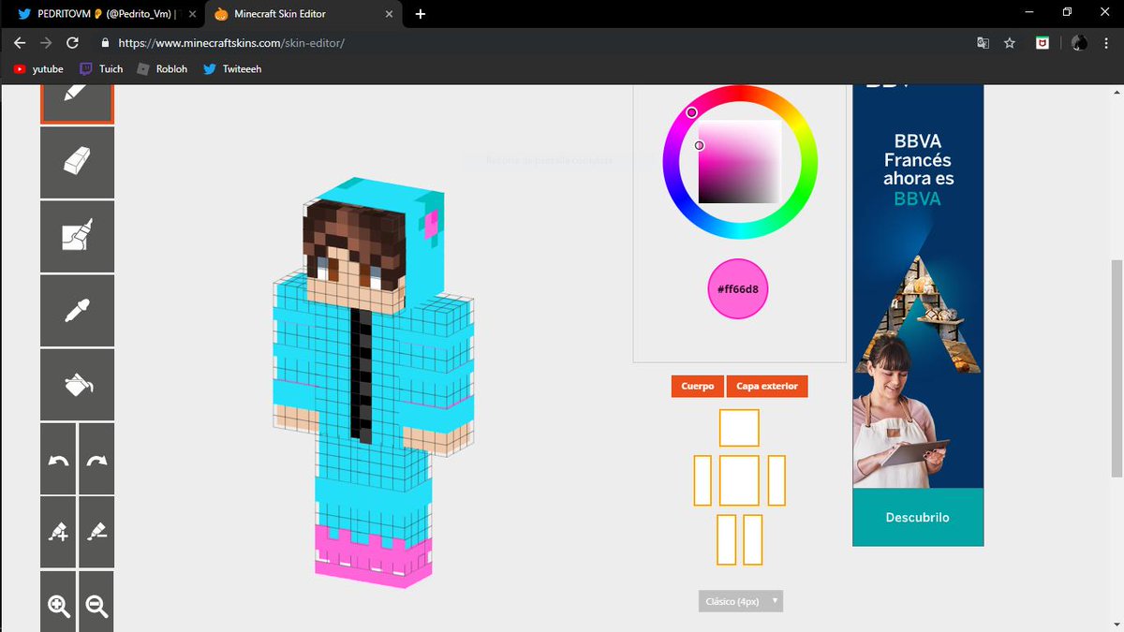Click the saturation square picker handle
The height and width of the screenshot is (632, 1124).
pos(699,145)
